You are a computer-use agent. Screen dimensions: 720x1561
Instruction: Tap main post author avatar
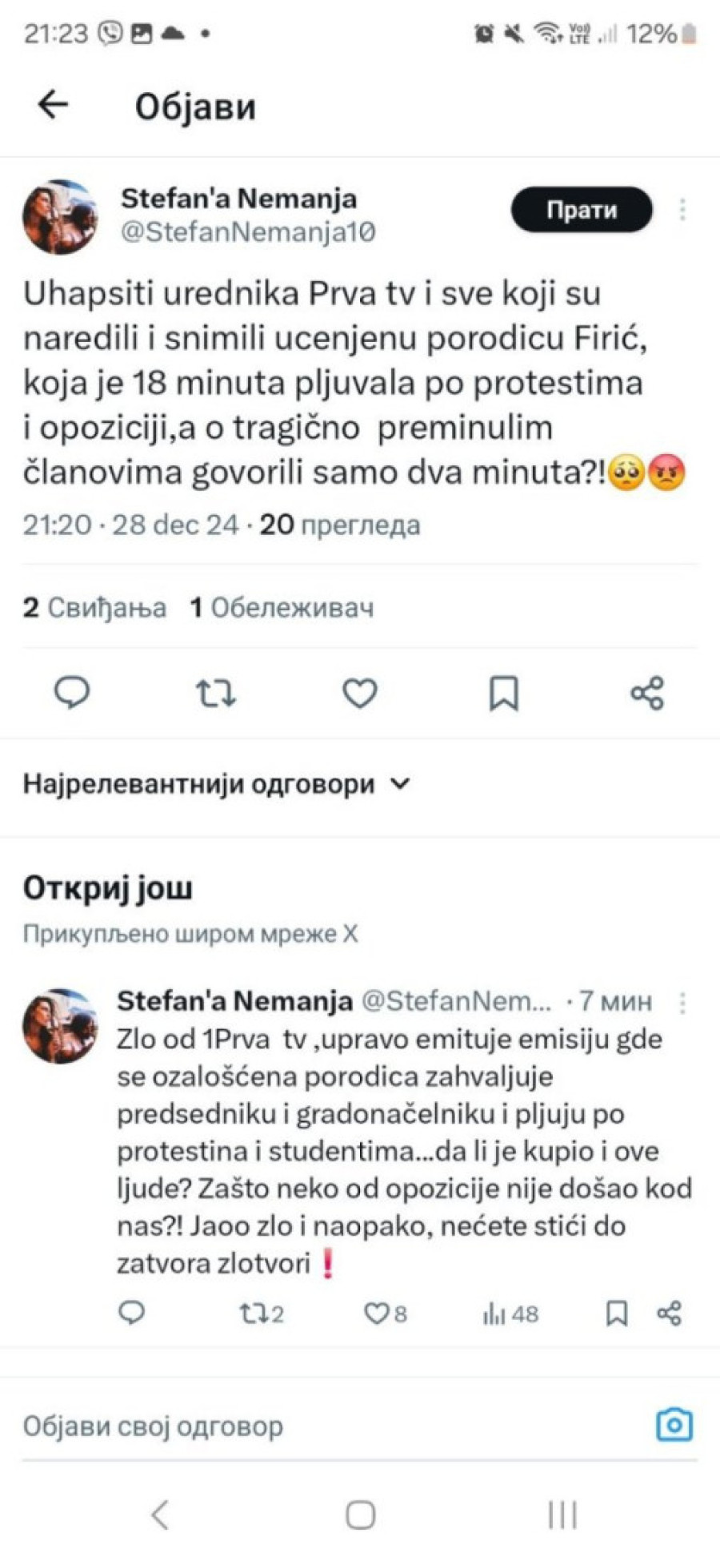[59, 217]
